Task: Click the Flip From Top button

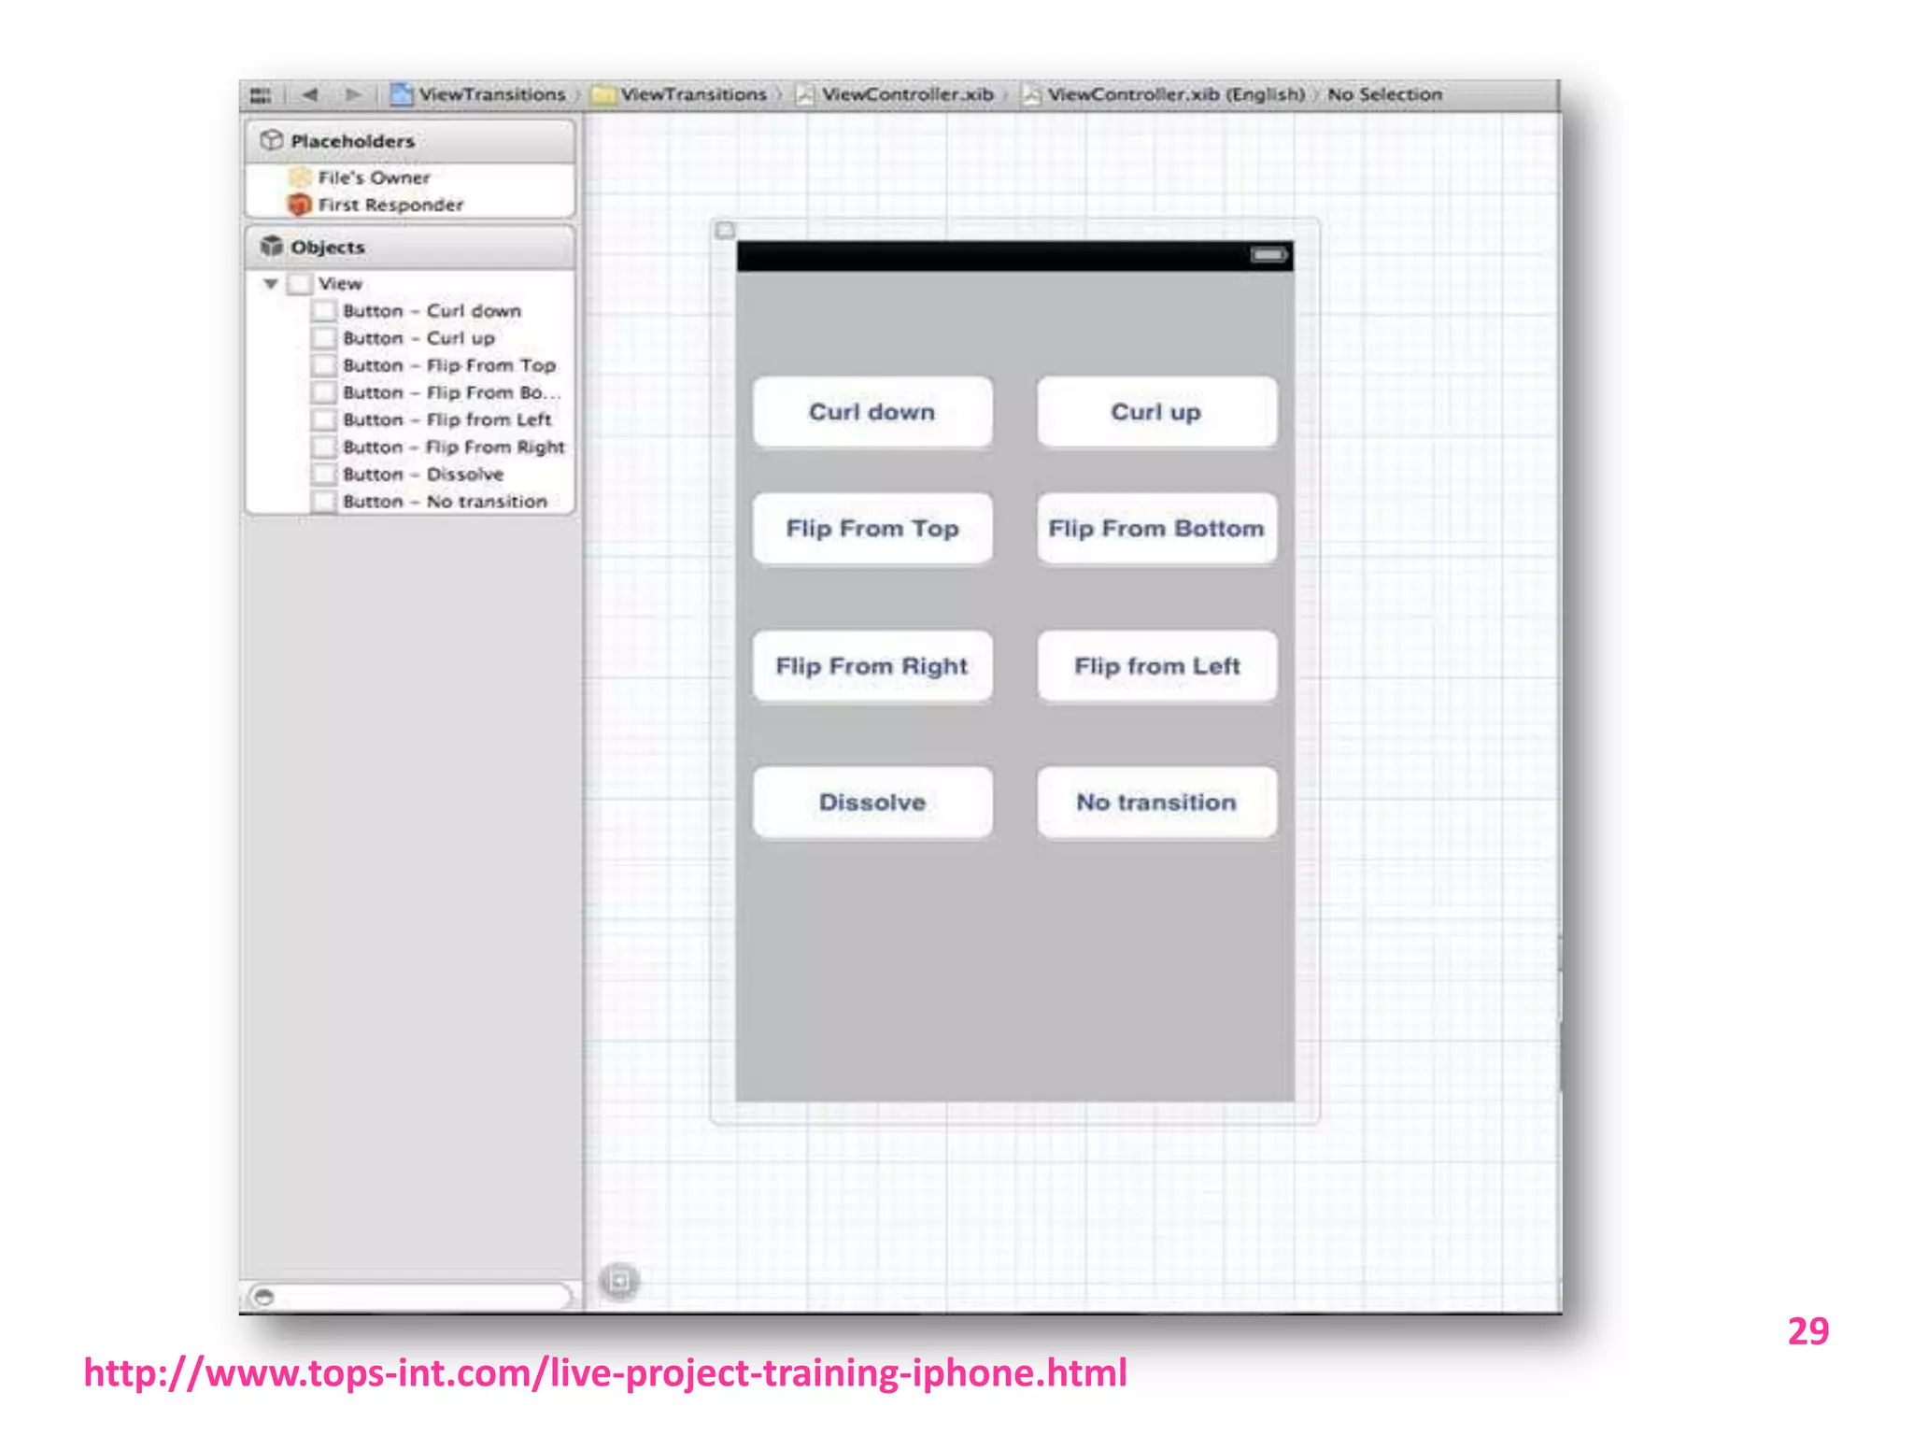Action: point(872,529)
